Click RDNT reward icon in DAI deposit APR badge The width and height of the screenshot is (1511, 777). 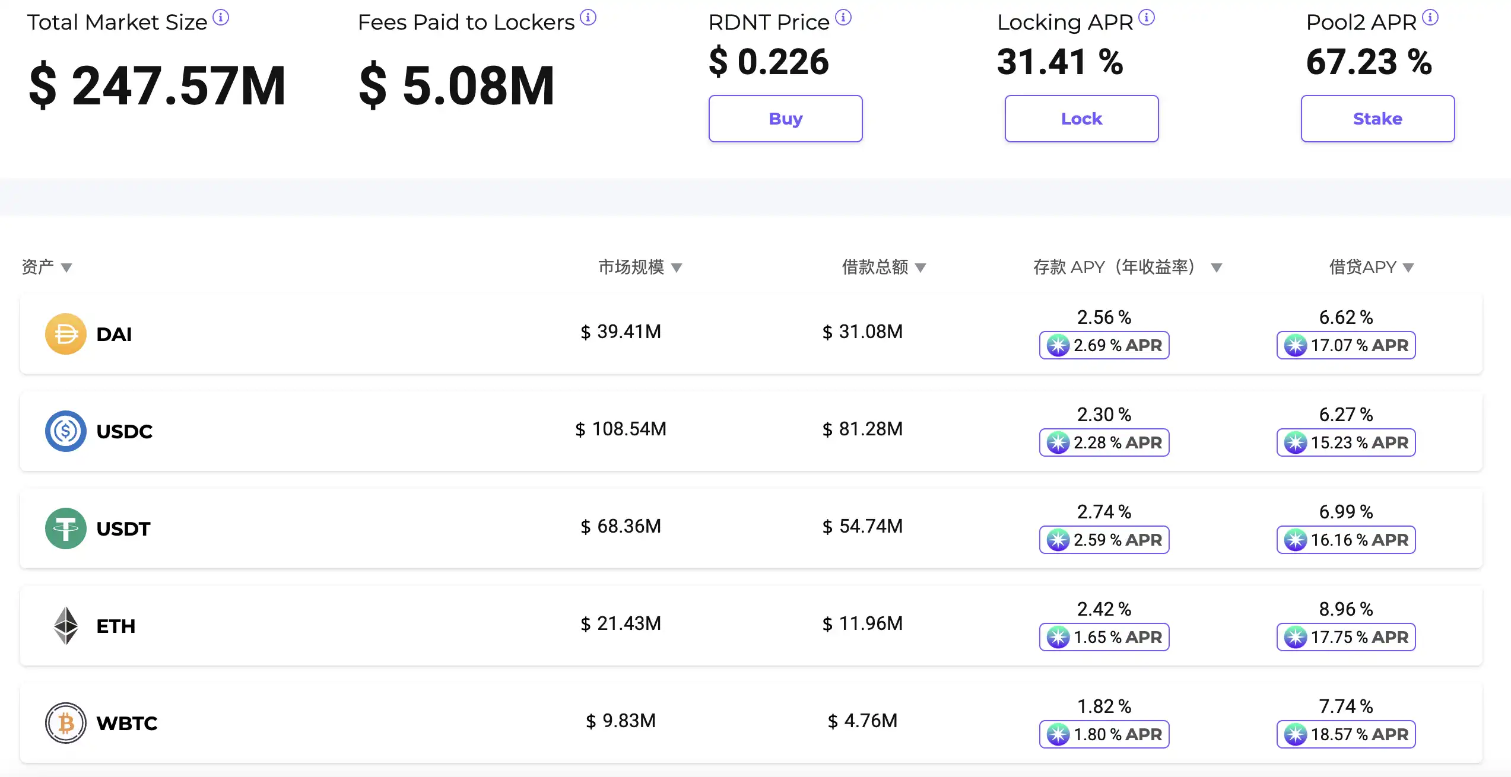tap(1058, 345)
